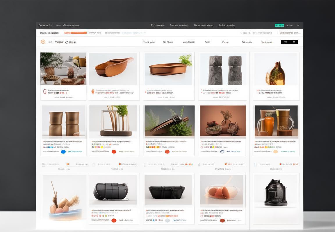Select the blue color dot under the wooden cups
Image resolution: width=335 pixels, height=232 pixels.
pyautogui.click(x=63, y=151)
